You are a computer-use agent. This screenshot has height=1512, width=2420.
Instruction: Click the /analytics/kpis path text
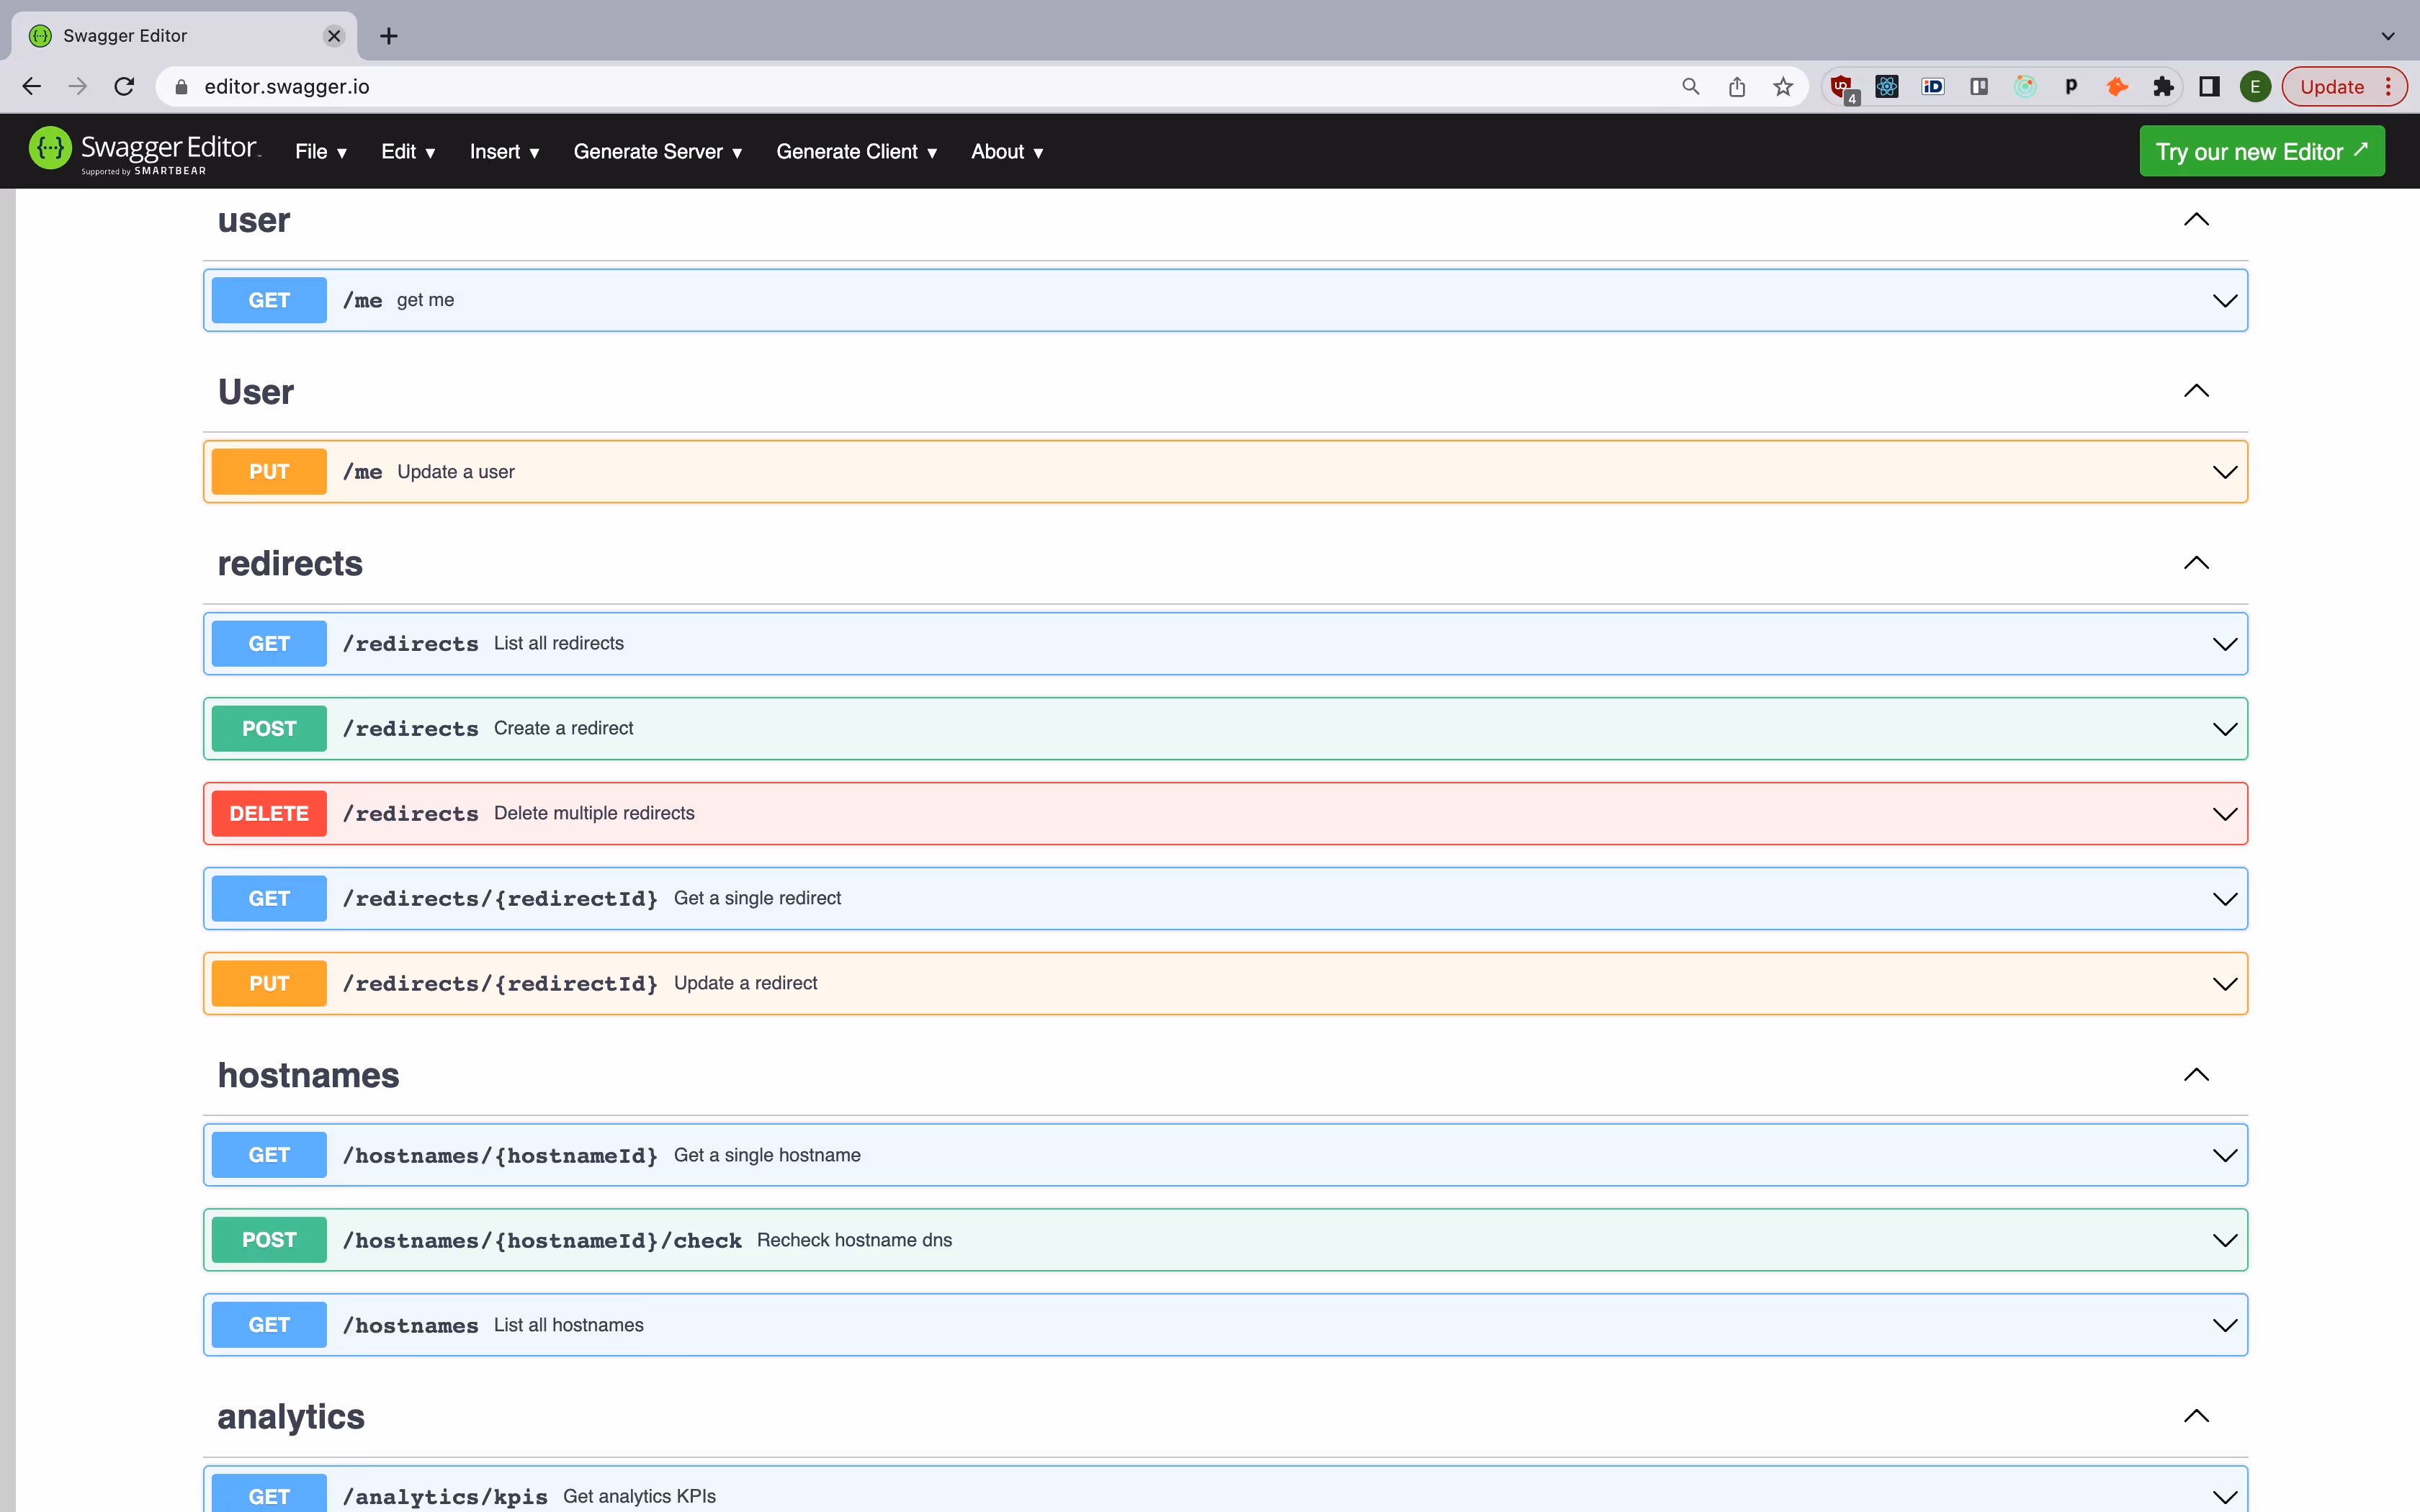click(x=445, y=1497)
